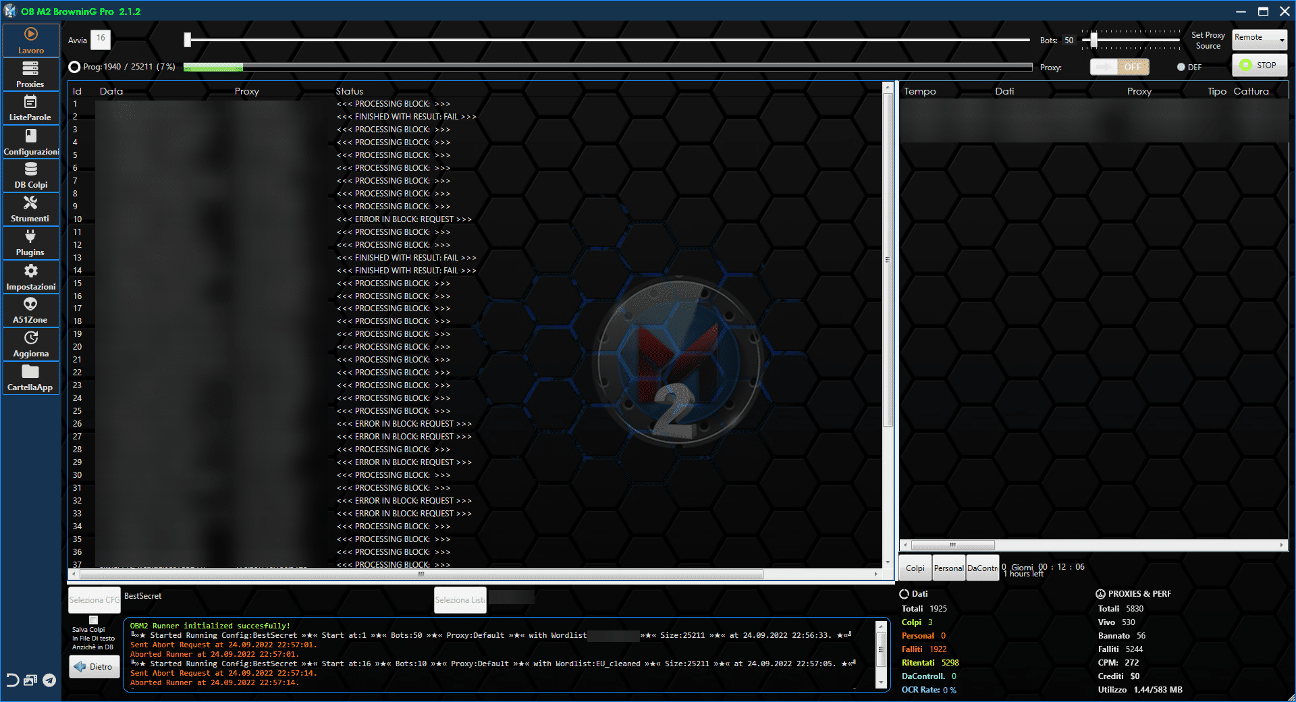Open CartellaApp folder
Image resolution: width=1296 pixels, height=702 pixels.
[31, 378]
